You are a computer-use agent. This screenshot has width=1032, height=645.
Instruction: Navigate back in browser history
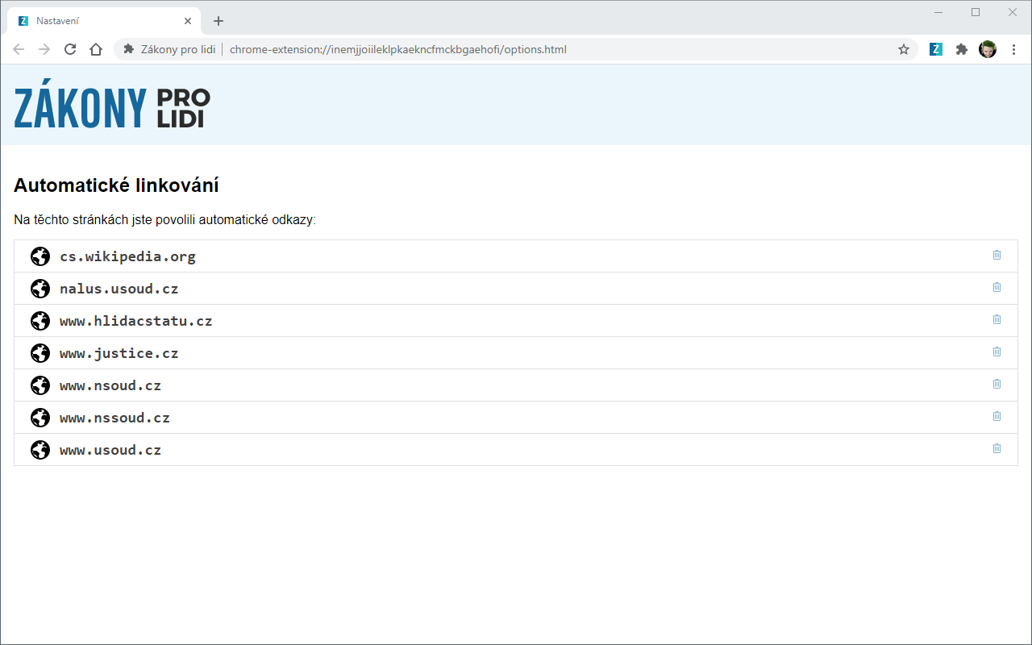click(x=19, y=49)
